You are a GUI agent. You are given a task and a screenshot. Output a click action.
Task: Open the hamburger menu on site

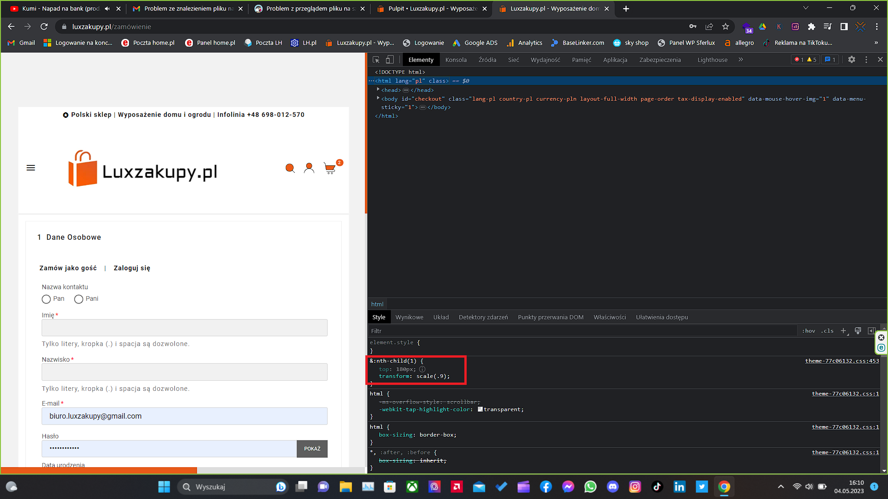click(x=31, y=168)
